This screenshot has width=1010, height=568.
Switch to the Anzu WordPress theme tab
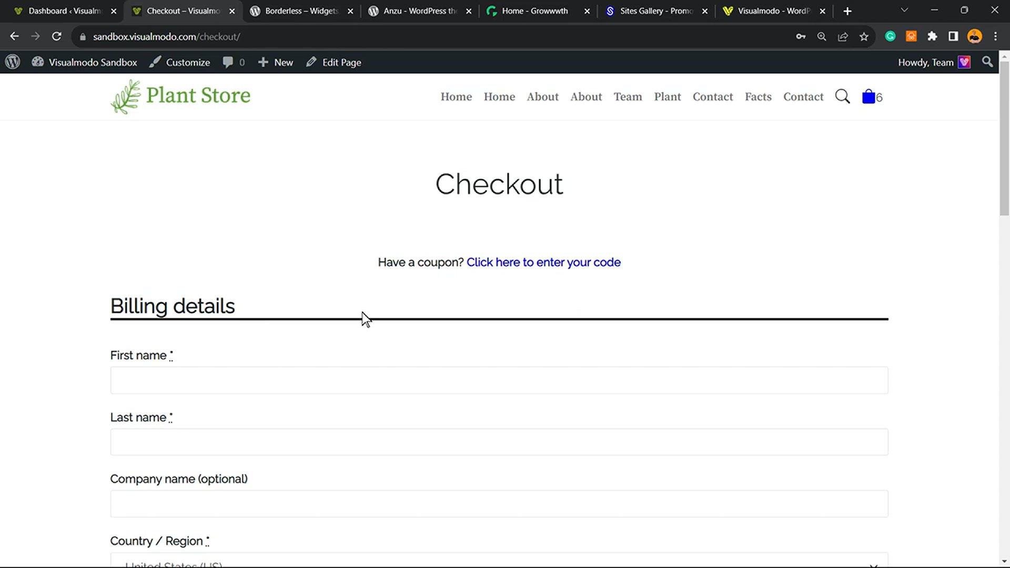[x=419, y=11]
